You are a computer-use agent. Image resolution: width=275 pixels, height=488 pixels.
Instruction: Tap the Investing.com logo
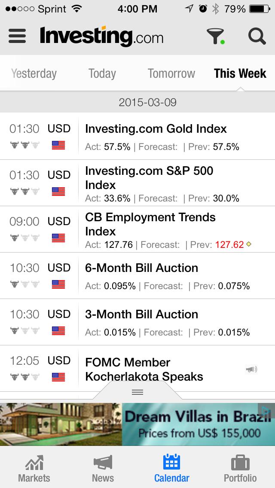[101, 36]
